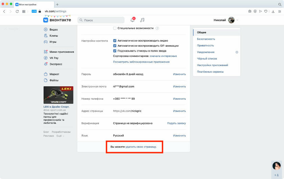Click the send flow arrow icon
The width and height of the screenshot is (284, 179).
pos(260,11)
